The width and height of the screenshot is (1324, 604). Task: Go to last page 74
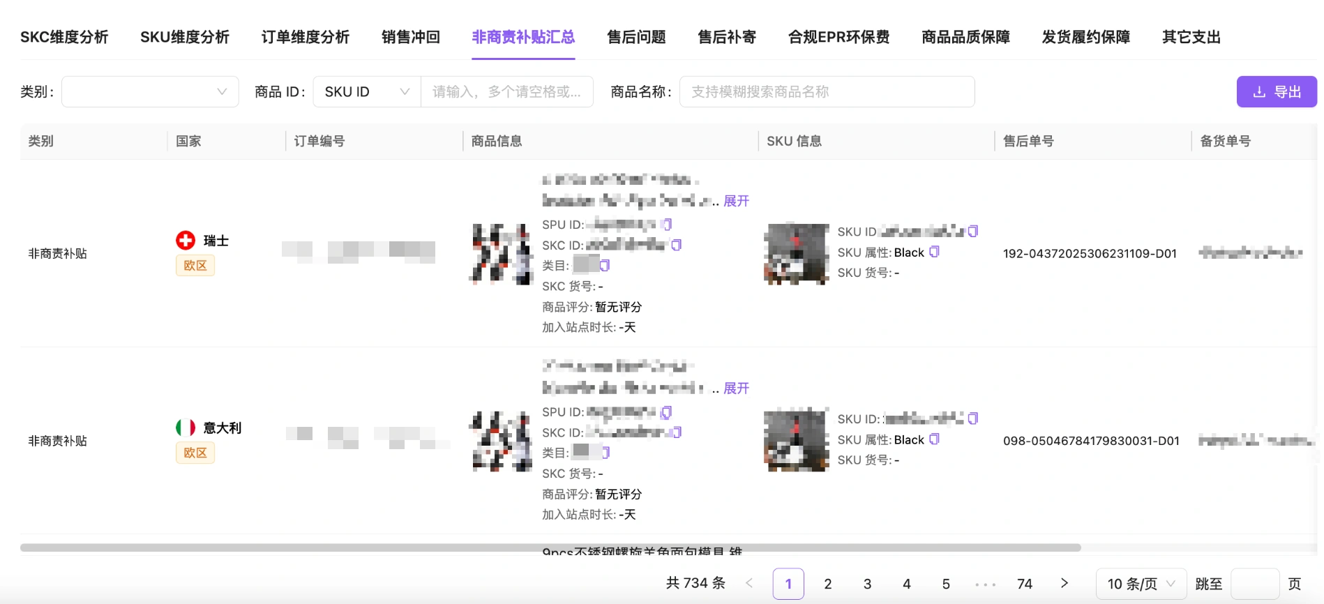(x=1025, y=584)
